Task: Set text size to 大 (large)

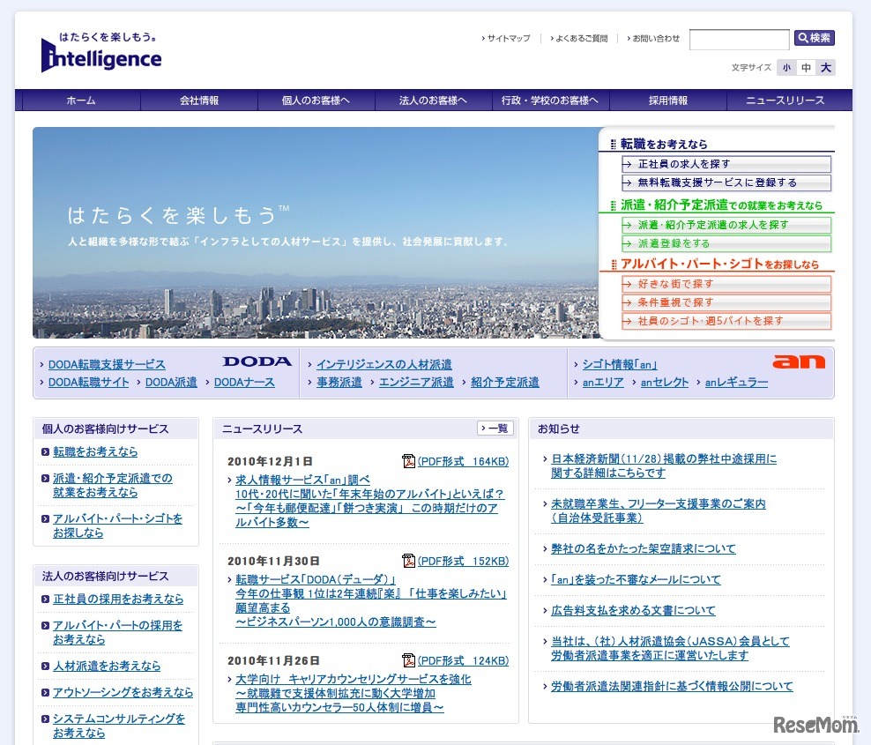Action: [825, 68]
